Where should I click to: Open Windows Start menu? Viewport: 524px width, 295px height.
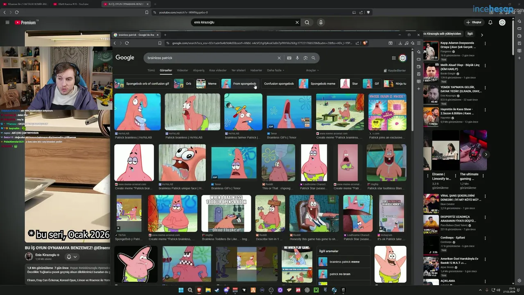coord(181,290)
